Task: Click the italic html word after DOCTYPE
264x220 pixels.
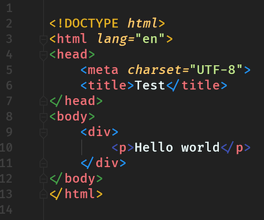Action: click(142, 23)
